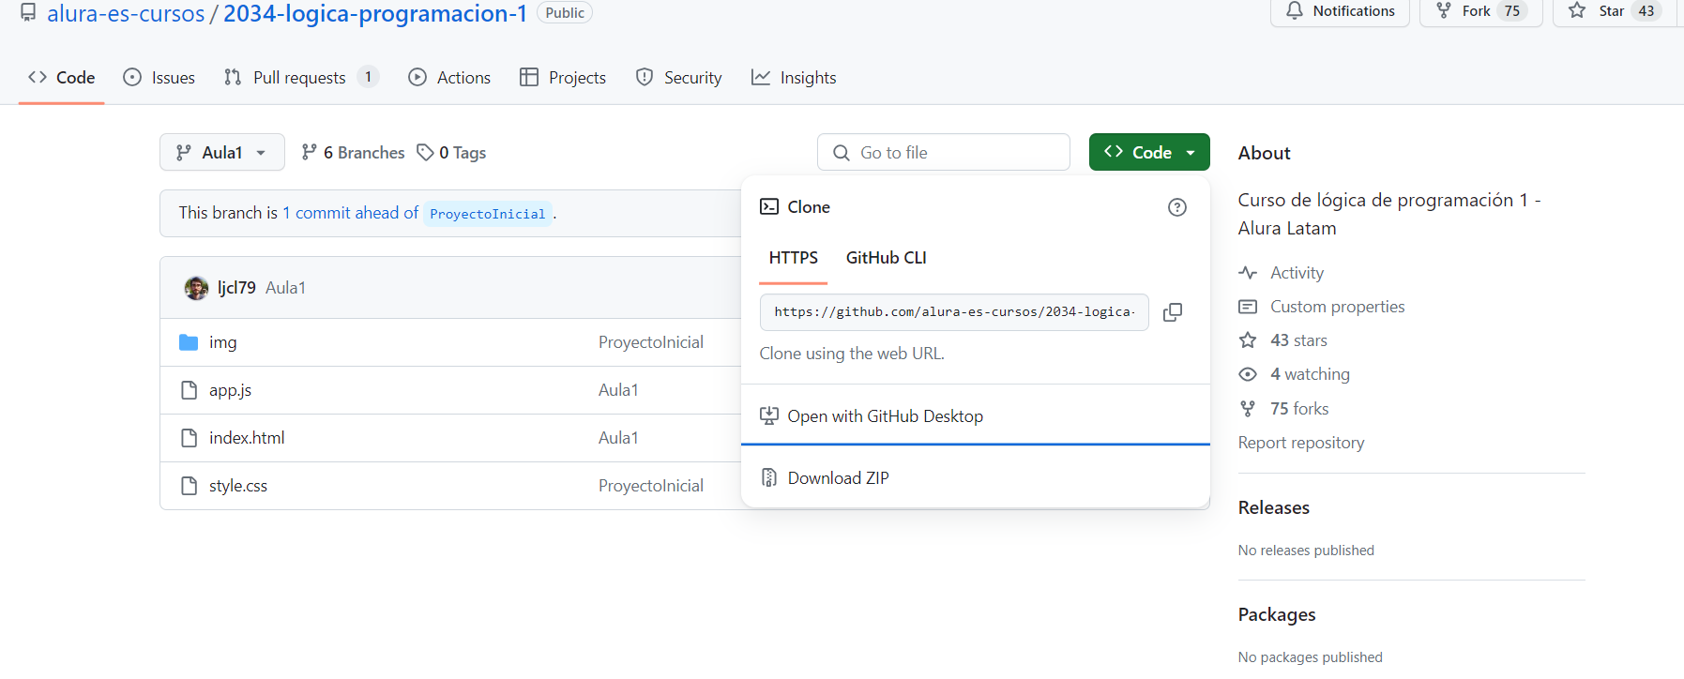The image size is (1684, 679).
Task: Open the ProyectoInicial commit message for style.css
Action: [x=651, y=486]
